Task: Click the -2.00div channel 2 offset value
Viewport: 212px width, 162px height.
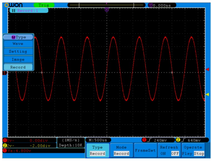Action: click(x=40, y=146)
